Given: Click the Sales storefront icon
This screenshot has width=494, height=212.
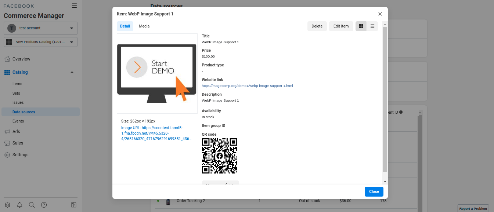Looking at the screenshot, I should click(x=7, y=143).
